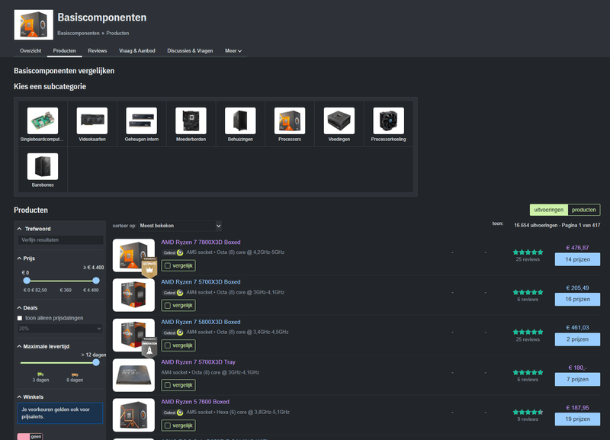Go to the Overzicht tab
Screen dimensions: 610x440
[30, 51]
